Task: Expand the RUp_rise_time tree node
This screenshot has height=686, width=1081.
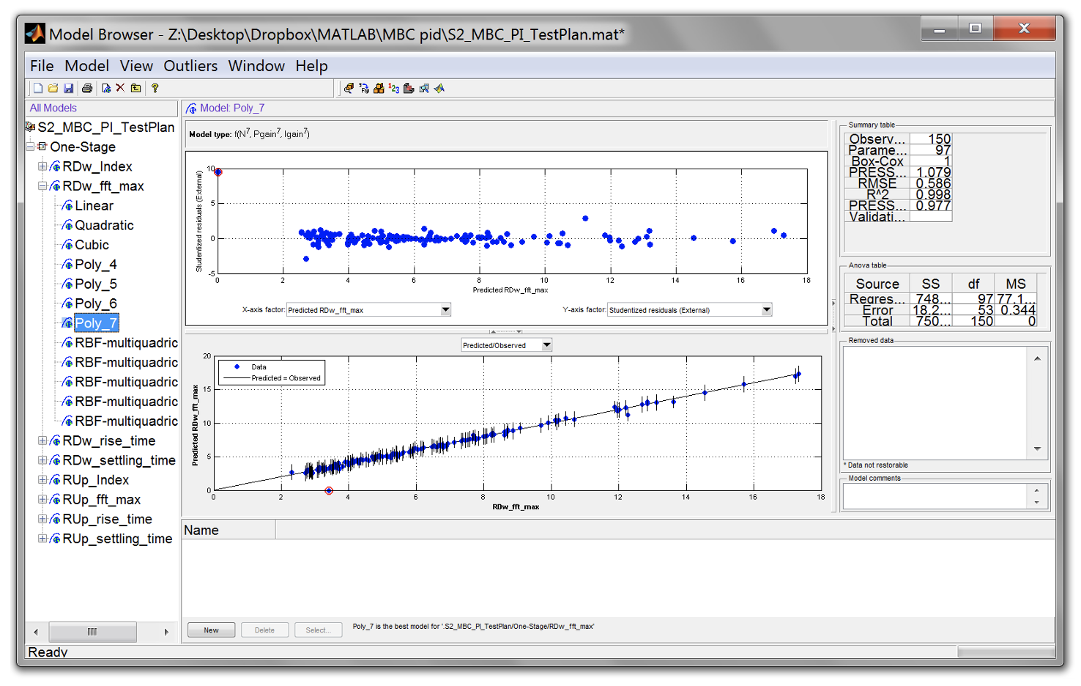Action: 42,519
